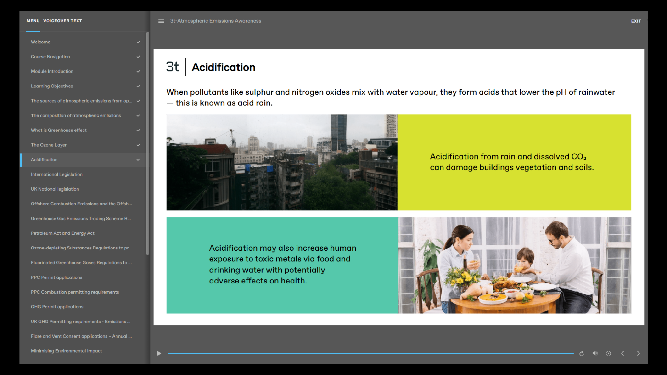The image size is (667, 375).
Task: Toggle the sidebar hamburger menu icon
Action: pyautogui.click(x=161, y=21)
